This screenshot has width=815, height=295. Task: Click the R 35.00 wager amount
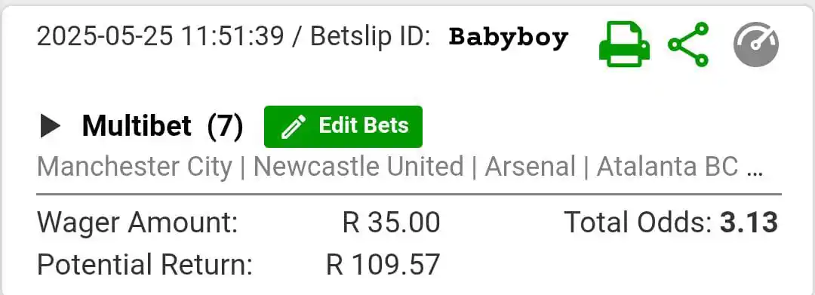click(392, 223)
